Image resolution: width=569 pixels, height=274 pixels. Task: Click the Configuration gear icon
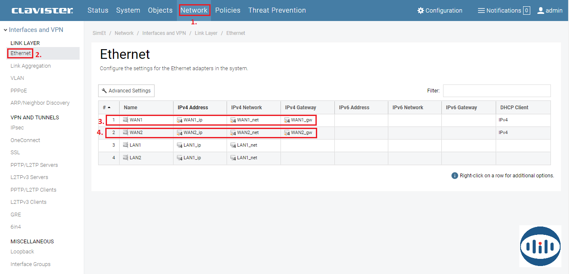[x=420, y=11]
